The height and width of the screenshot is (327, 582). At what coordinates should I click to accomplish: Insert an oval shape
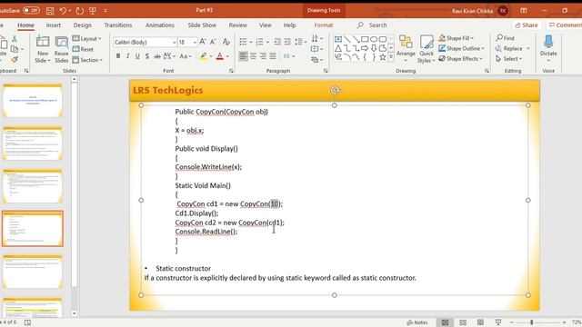coord(374,39)
